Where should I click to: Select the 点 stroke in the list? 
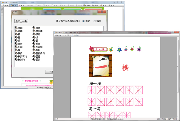click(37, 37)
